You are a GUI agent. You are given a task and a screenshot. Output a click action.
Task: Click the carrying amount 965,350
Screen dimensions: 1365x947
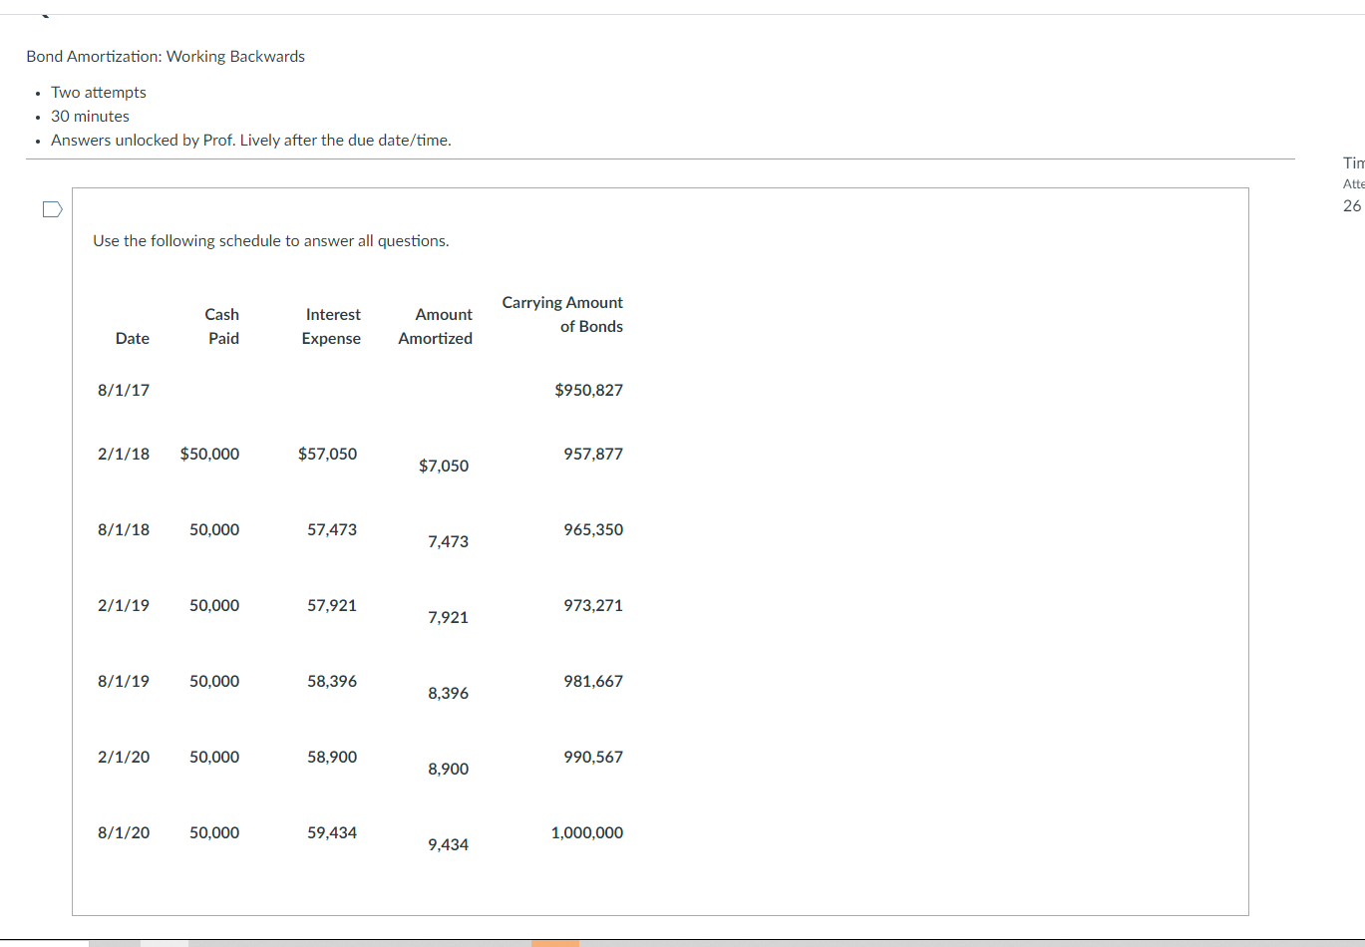[593, 530]
